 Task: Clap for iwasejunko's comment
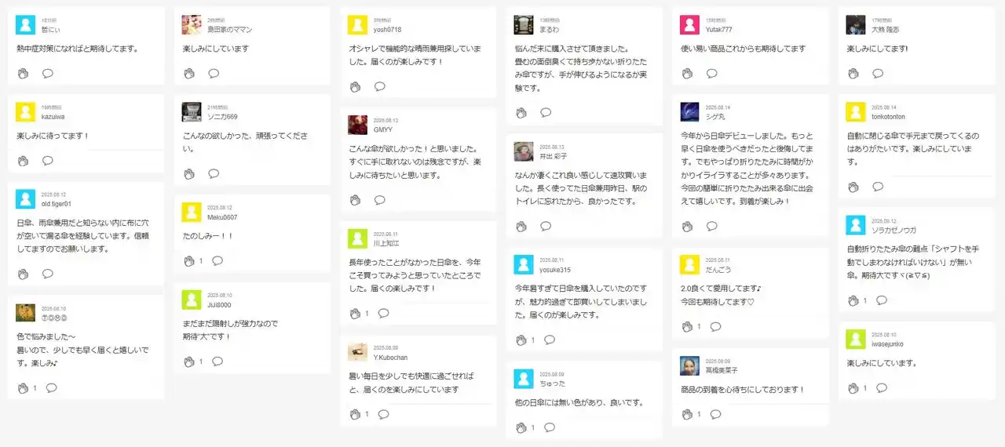(x=853, y=388)
